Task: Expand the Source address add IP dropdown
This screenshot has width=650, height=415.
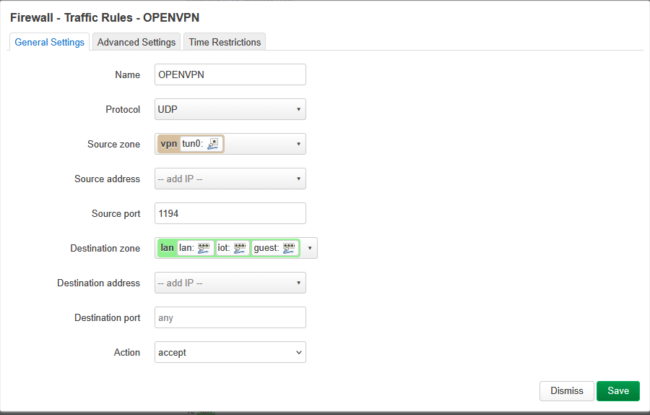Action: tap(230, 179)
